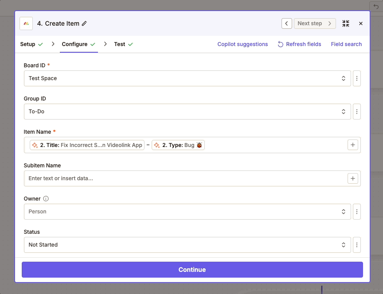This screenshot has width=383, height=294.
Task: Click the pencil icon to rename step
Action: (x=85, y=23)
